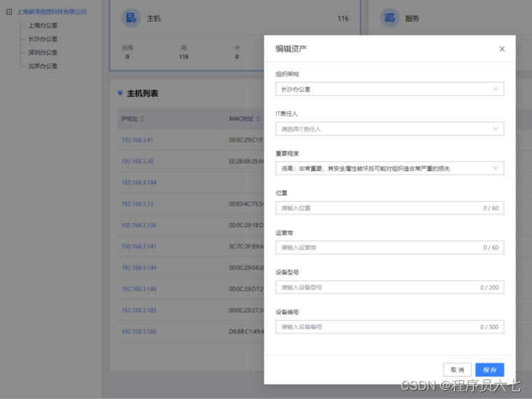Click the 取消 button
Image resolution: width=532 pixels, height=399 pixels.
457,370
